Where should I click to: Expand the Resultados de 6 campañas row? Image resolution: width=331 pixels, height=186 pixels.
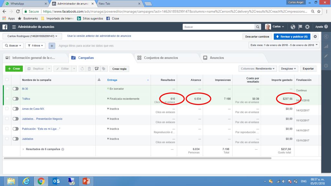click(23, 149)
